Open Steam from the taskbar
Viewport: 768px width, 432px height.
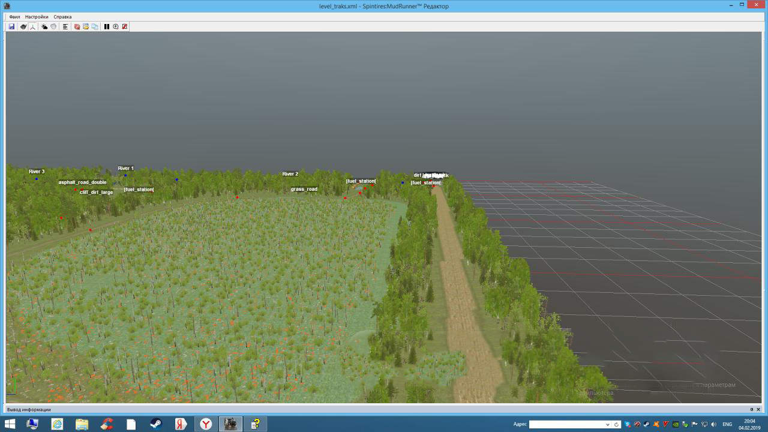click(155, 424)
